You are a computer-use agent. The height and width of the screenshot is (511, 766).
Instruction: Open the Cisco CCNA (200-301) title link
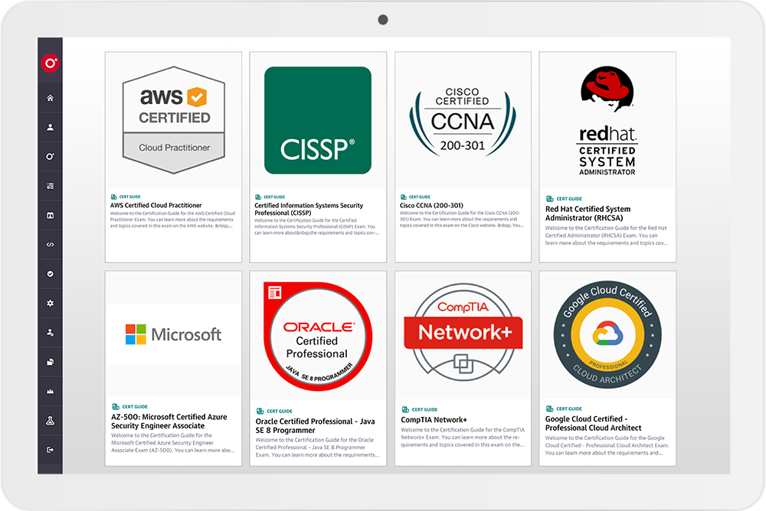click(x=431, y=206)
